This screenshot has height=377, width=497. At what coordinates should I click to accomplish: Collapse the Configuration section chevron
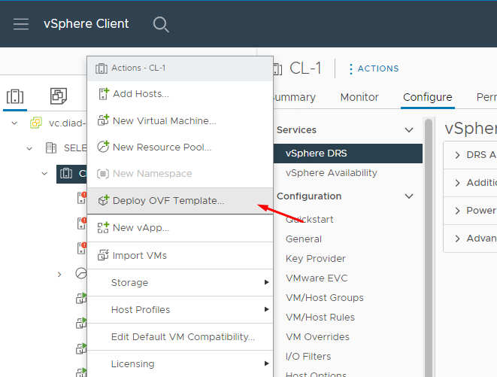(409, 196)
